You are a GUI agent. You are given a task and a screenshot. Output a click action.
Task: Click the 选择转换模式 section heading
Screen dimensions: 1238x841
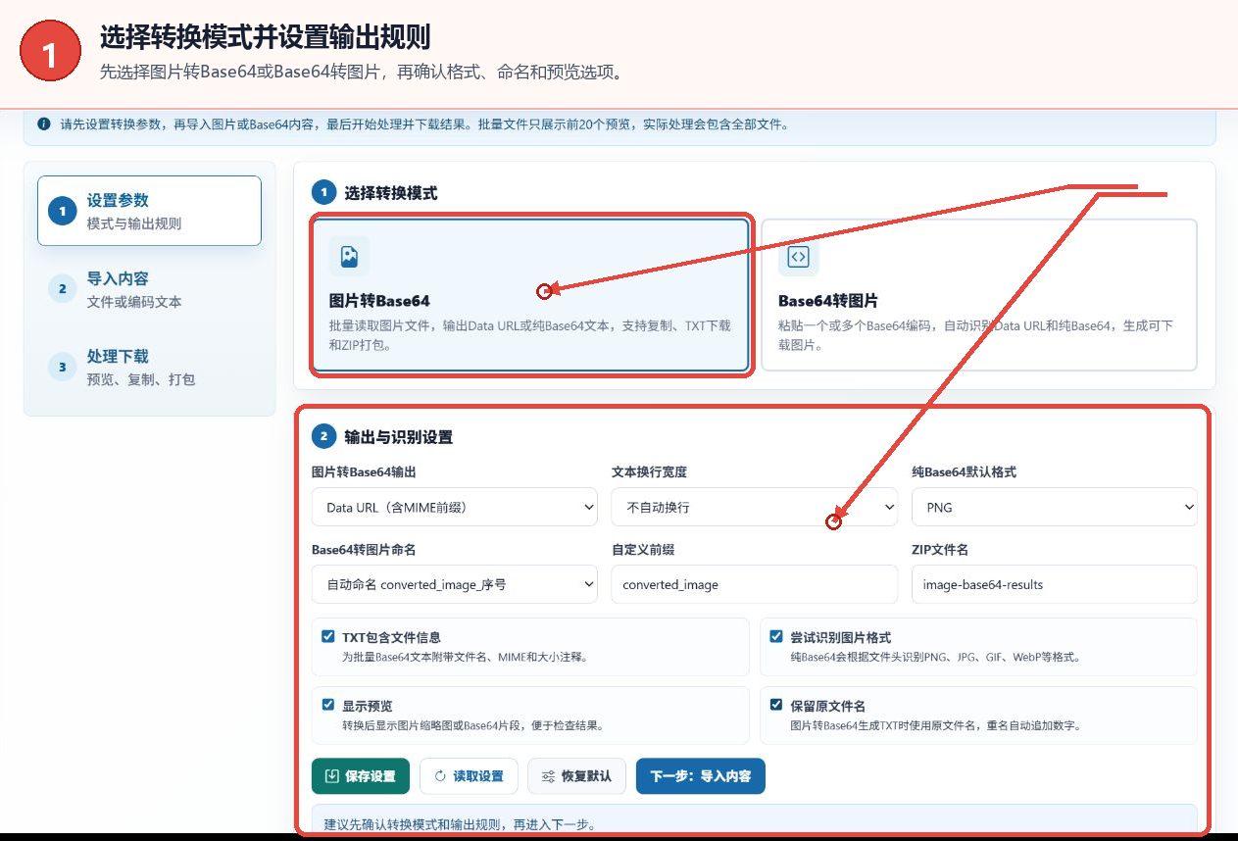(390, 193)
